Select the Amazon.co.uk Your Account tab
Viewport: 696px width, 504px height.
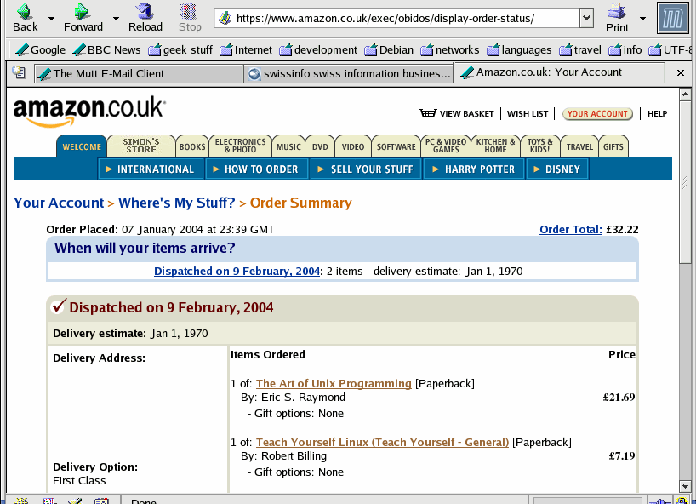click(x=559, y=72)
